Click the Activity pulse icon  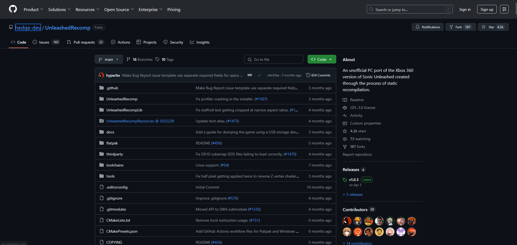coord(345,115)
